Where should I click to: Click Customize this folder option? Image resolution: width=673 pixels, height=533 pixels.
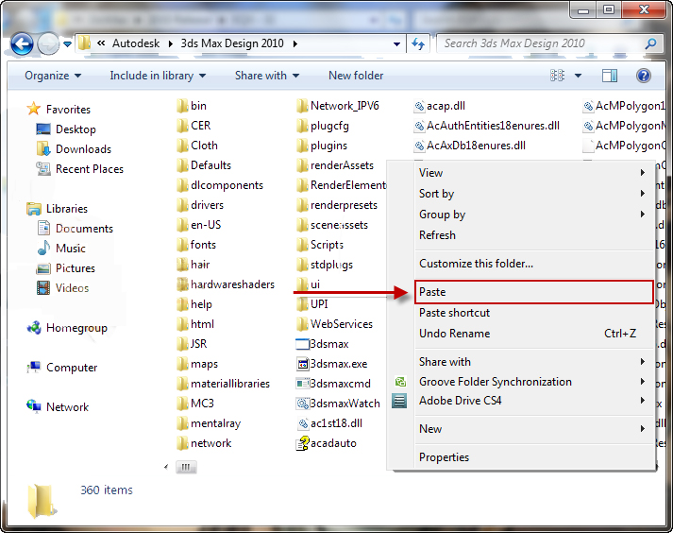476,264
